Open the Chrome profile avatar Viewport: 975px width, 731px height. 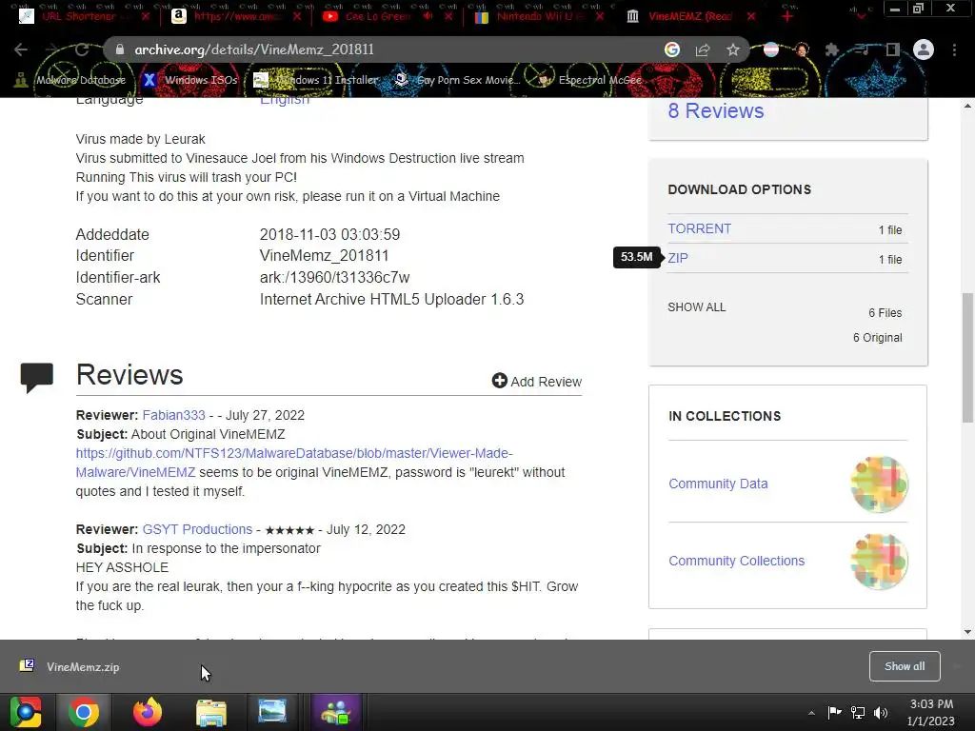click(x=924, y=49)
